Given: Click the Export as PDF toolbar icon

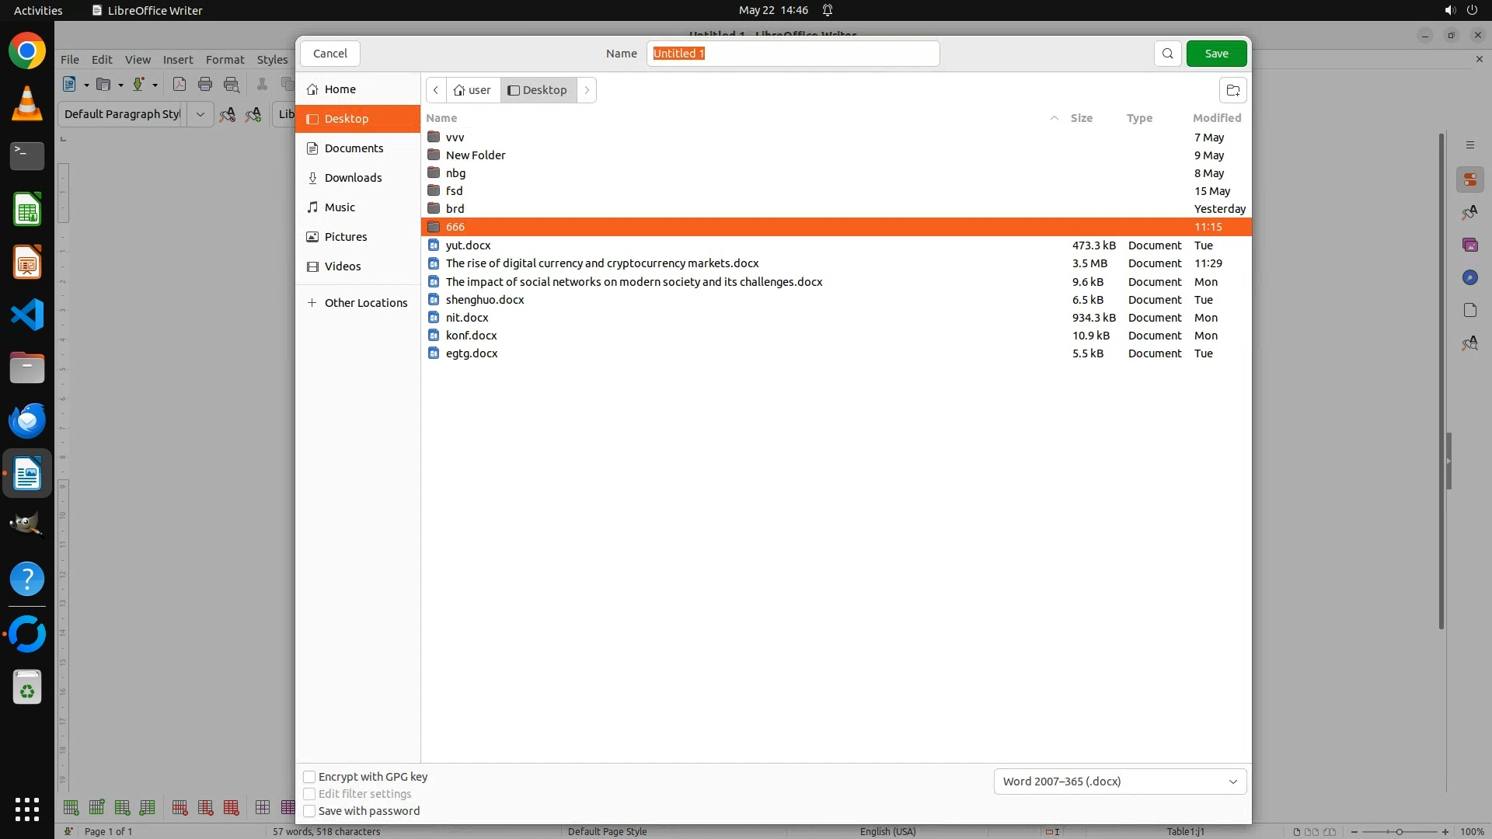Looking at the screenshot, I should pyautogui.click(x=180, y=85).
